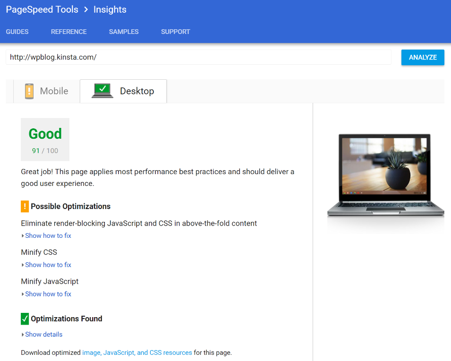The image size is (451, 361).
Task: Open the SUPPORT menu item
Action: (176, 32)
